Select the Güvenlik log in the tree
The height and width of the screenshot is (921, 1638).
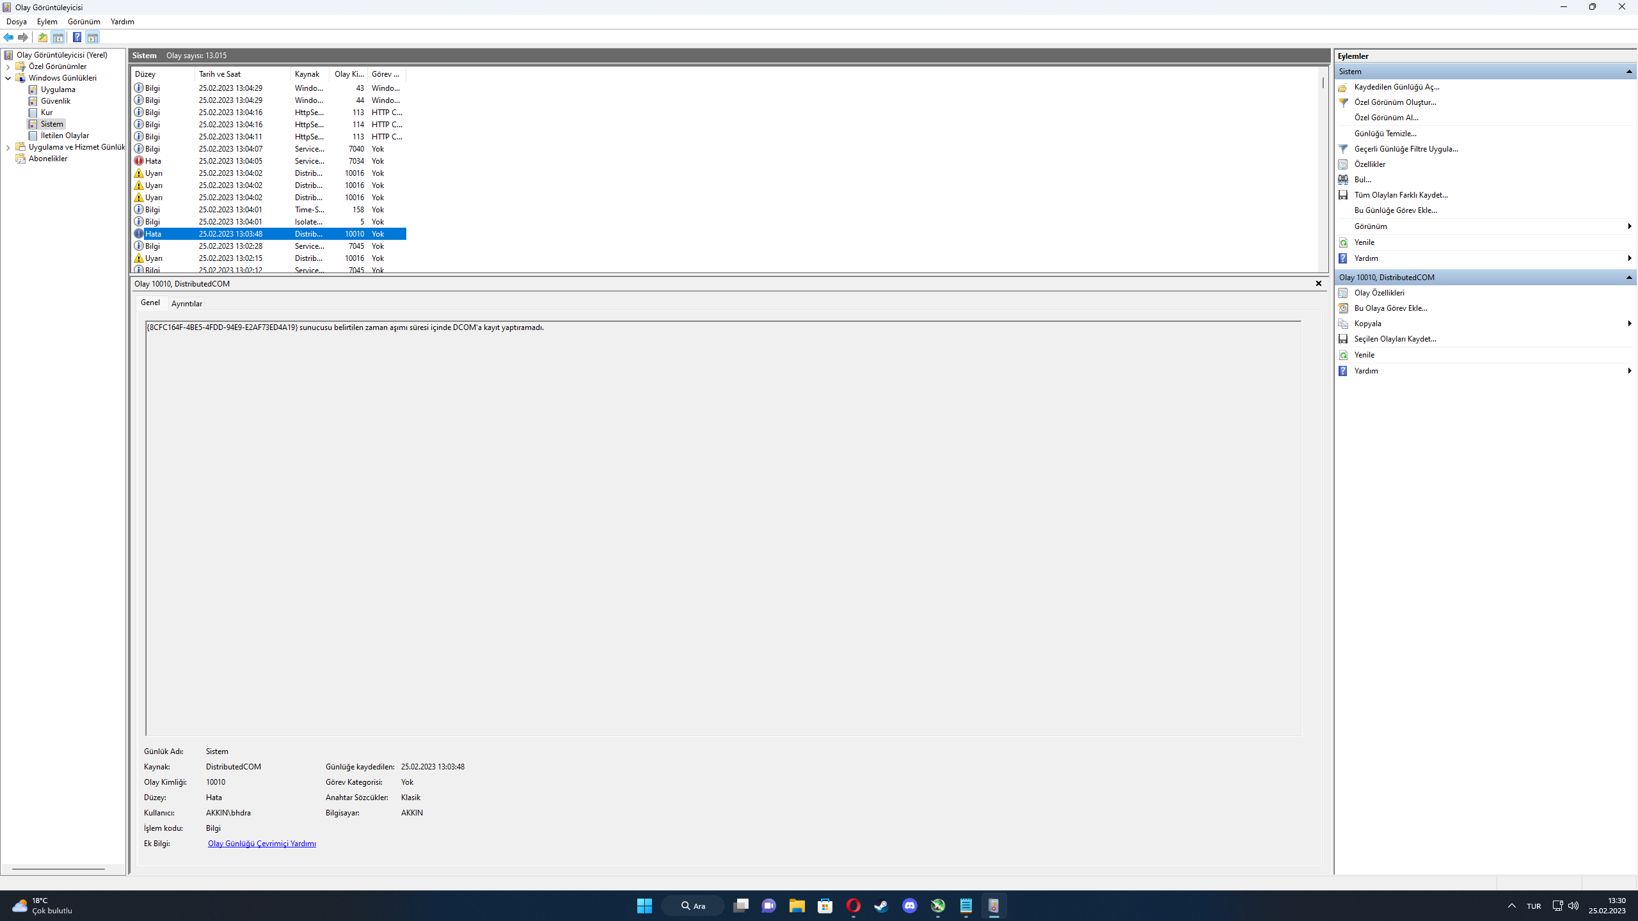coord(56,101)
